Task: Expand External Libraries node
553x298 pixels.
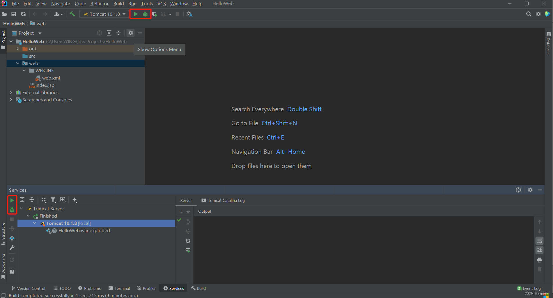Action: pyautogui.click(x=11, y=92)
